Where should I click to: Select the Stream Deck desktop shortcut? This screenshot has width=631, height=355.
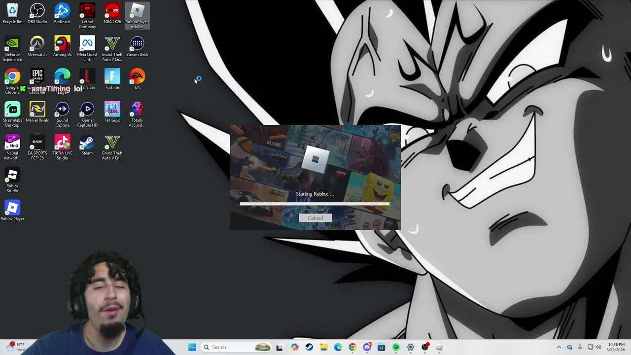tap(137, 46)
